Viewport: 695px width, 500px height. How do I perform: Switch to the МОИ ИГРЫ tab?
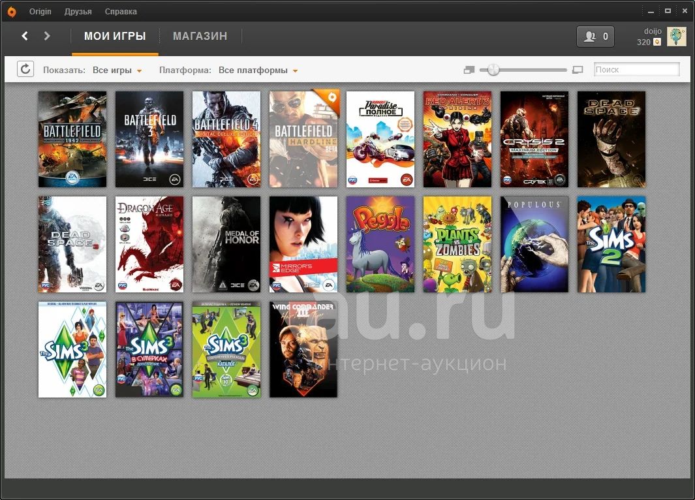coord(115,36)
